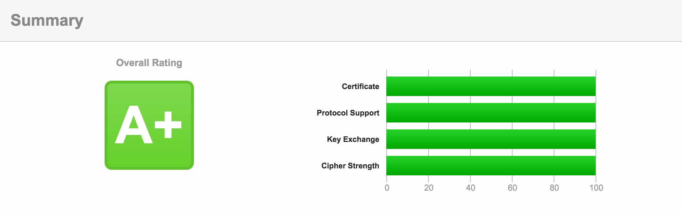
Task: Click the 40 axis tick label
Action: (470, 188)
